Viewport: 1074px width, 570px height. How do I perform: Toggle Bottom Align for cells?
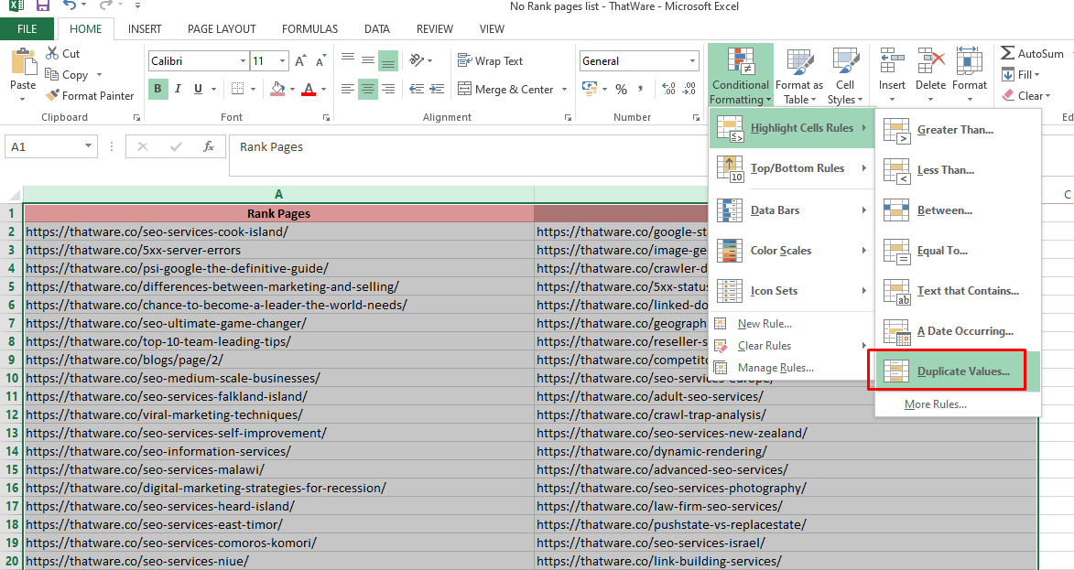point(387,60)
